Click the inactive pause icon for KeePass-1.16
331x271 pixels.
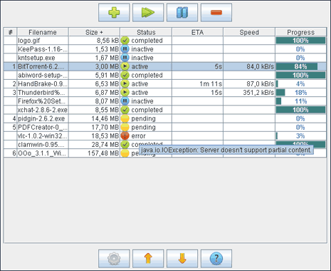(x=125, y=49)
